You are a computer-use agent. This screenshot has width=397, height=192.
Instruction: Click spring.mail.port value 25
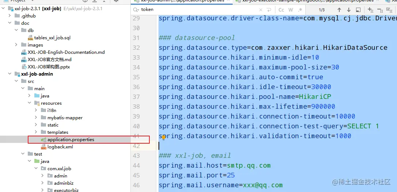[231, 175]
